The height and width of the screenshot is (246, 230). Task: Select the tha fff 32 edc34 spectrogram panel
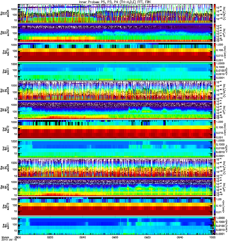[x=115, y=13]
